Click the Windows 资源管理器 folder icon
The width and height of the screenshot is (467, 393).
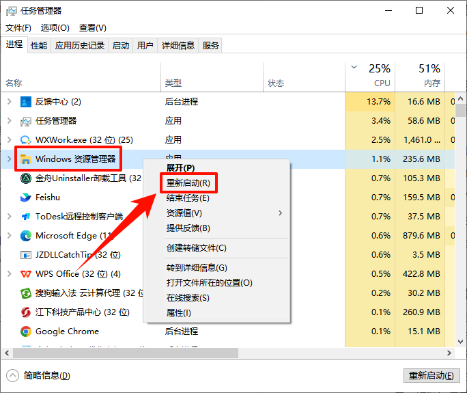[x=26, y=159]
